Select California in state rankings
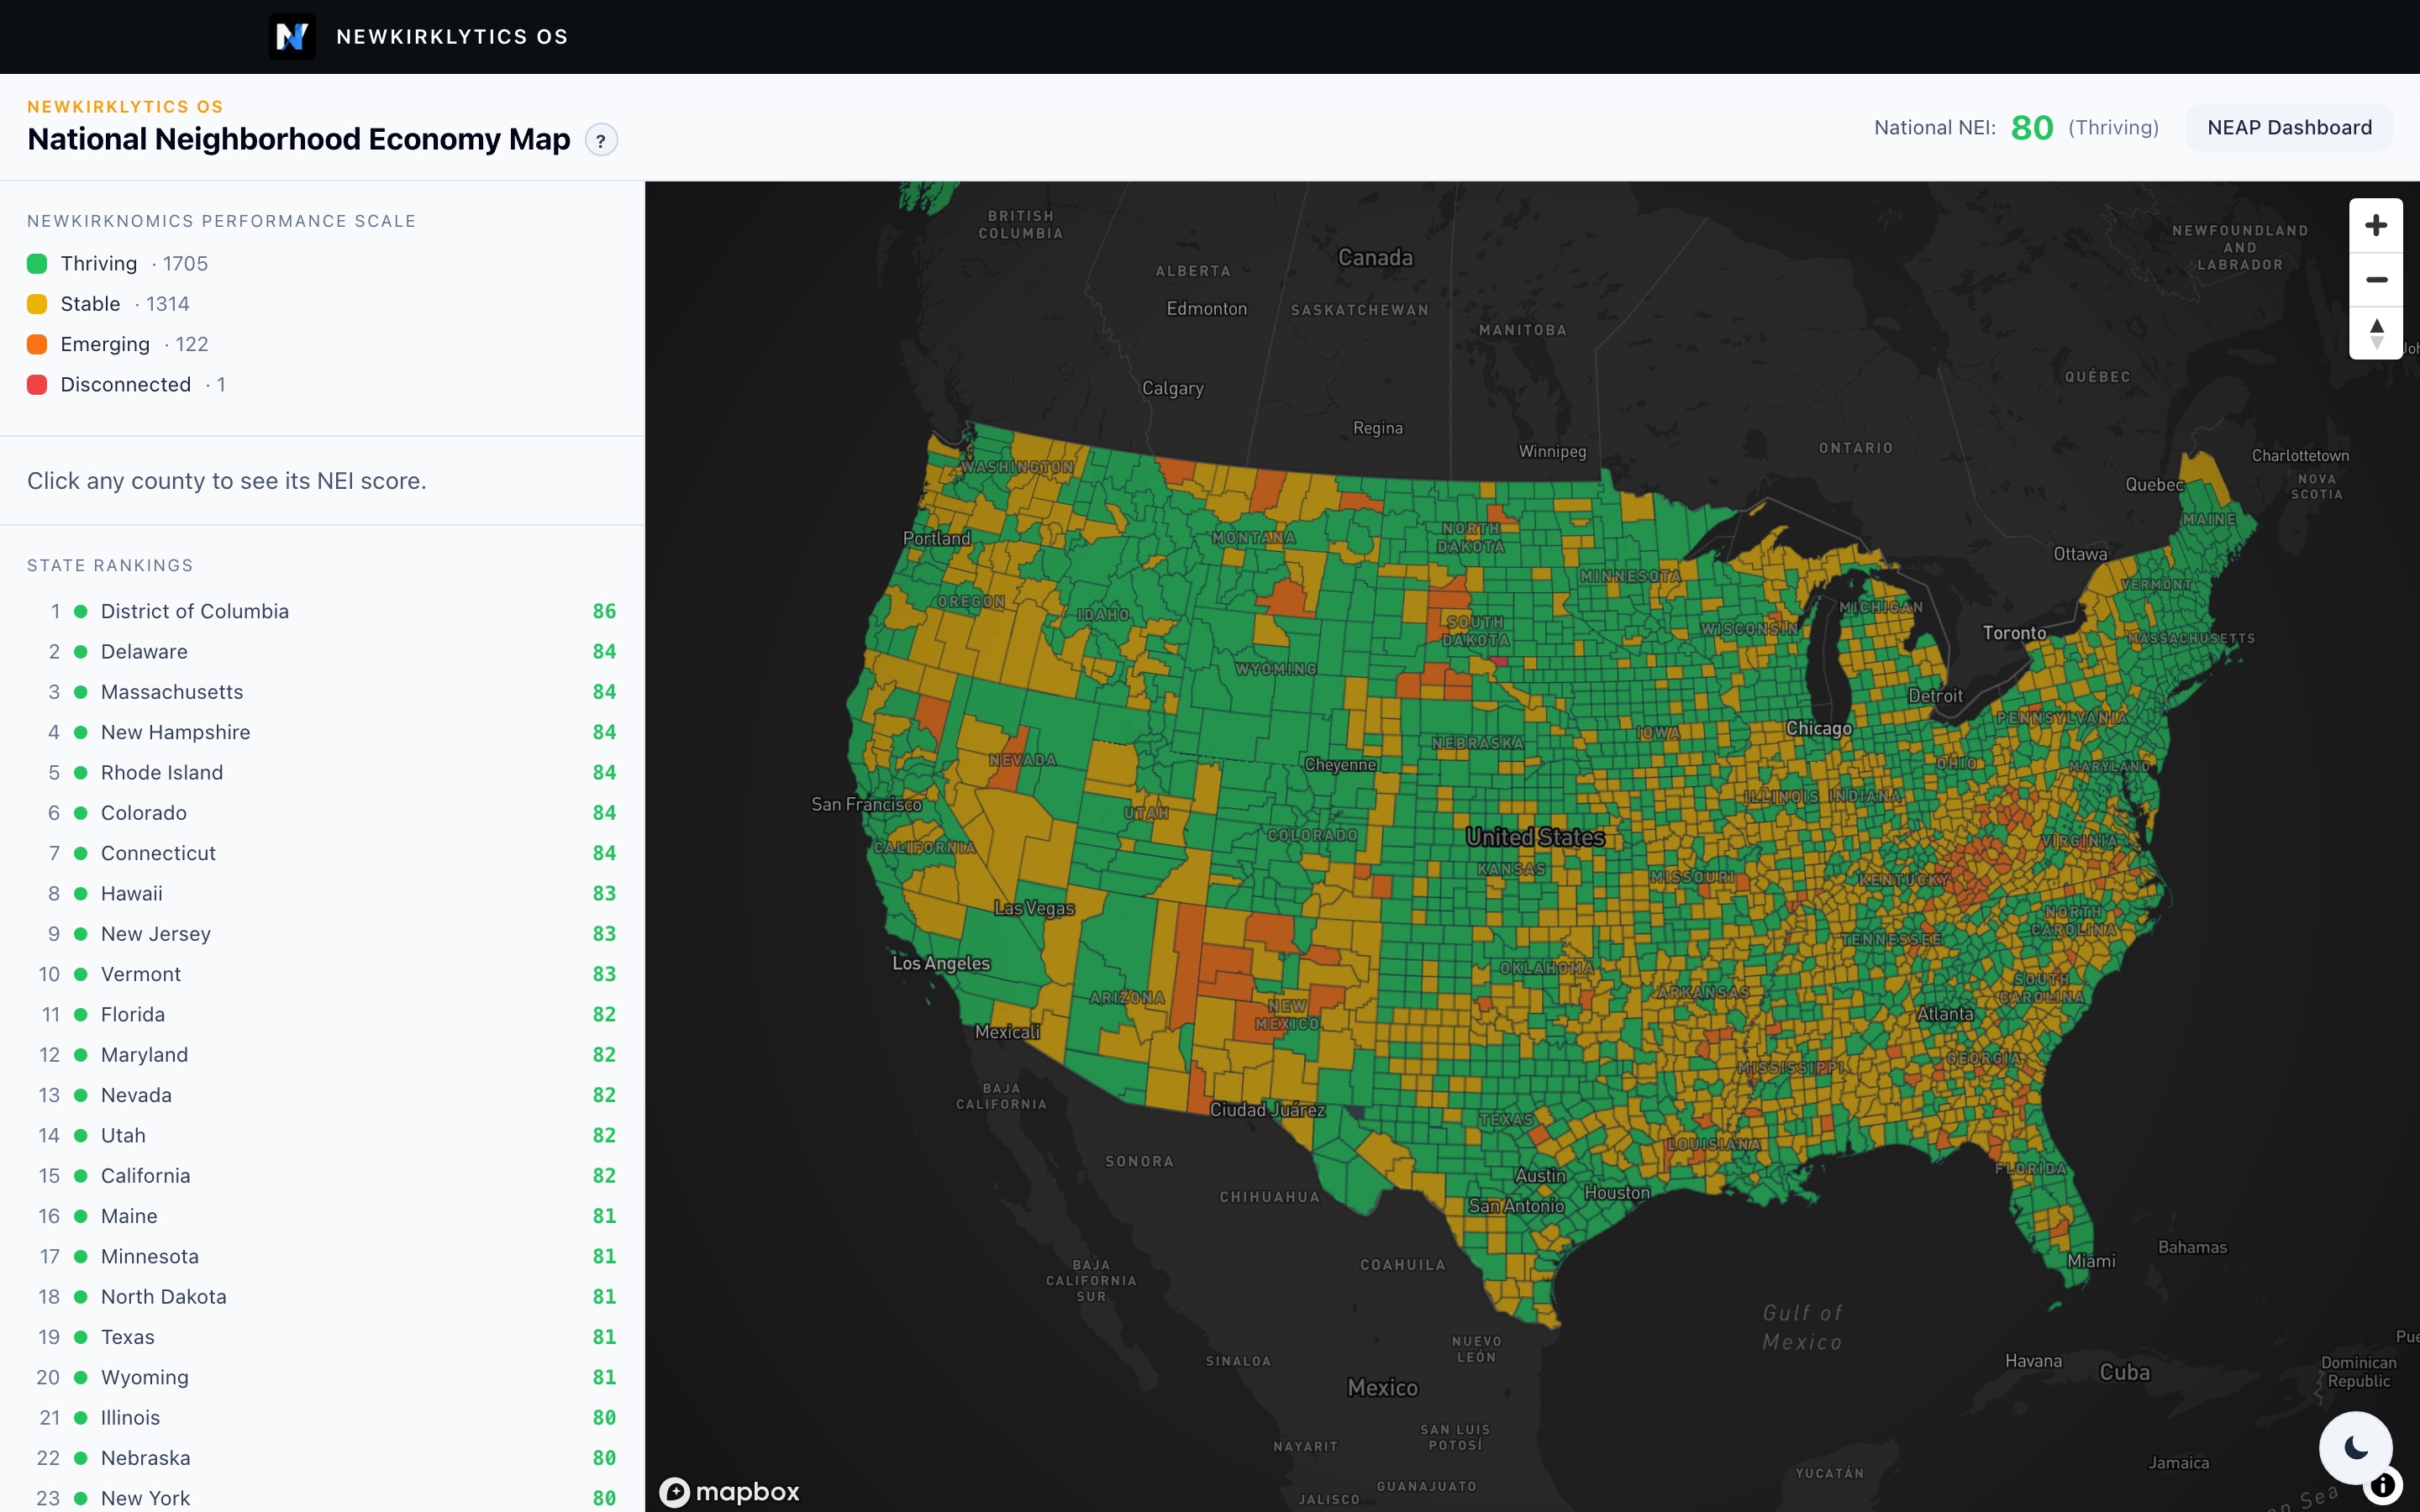Screen dimensions: 2420x1512 pyautogui.click(x=322, y=1176)
